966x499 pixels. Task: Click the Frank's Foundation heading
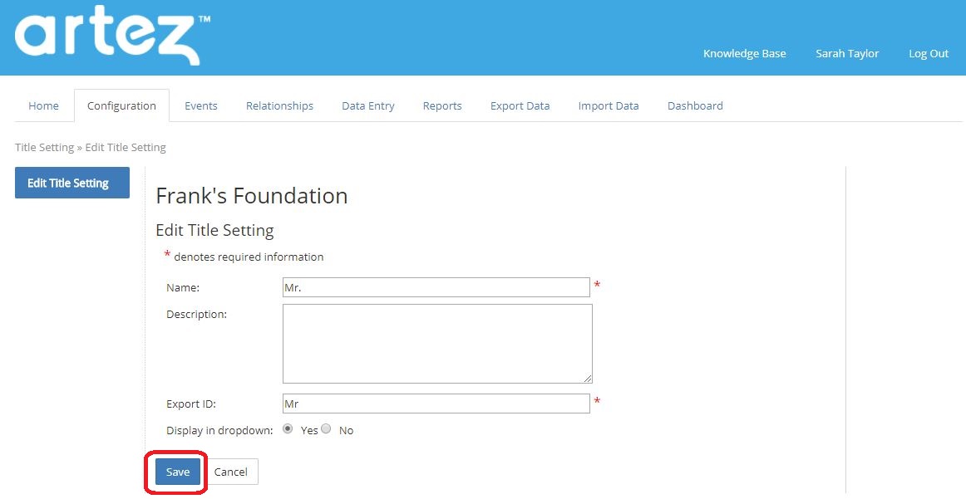(251, 196)
